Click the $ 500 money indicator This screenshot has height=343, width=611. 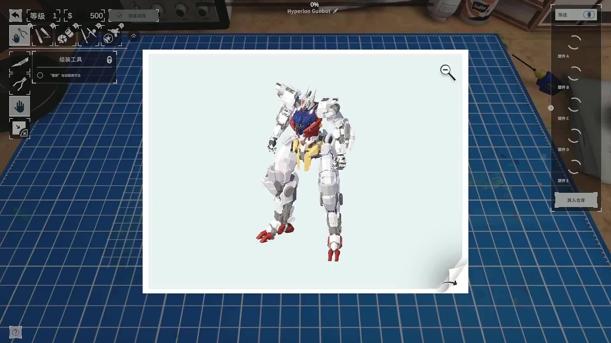click(x=84, y=16)
